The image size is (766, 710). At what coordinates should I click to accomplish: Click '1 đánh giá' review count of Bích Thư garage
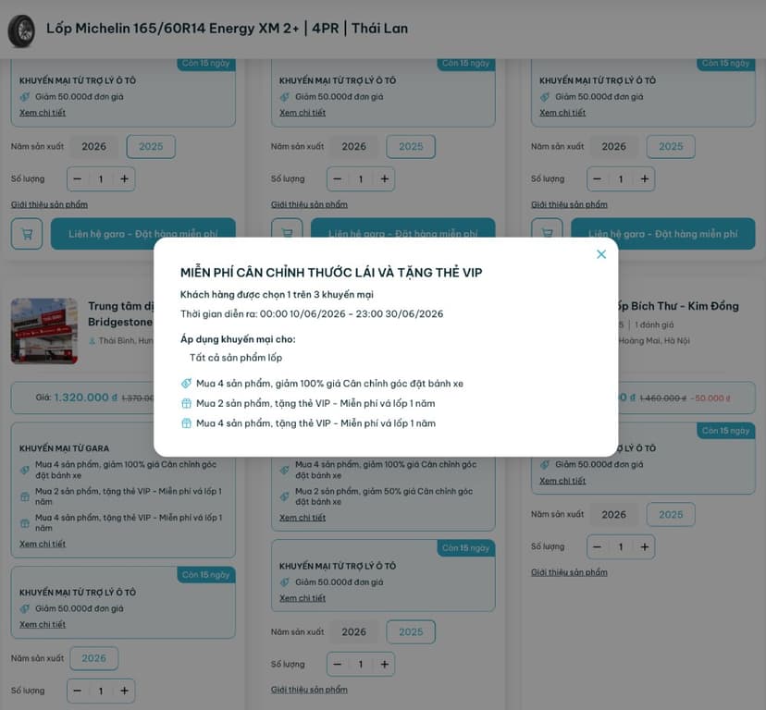tap(654, 324)
